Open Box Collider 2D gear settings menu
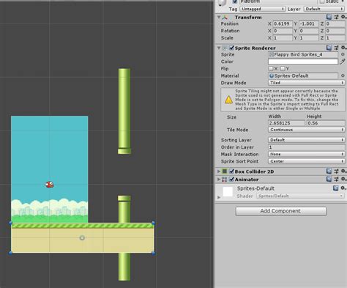 pos(343,171)
